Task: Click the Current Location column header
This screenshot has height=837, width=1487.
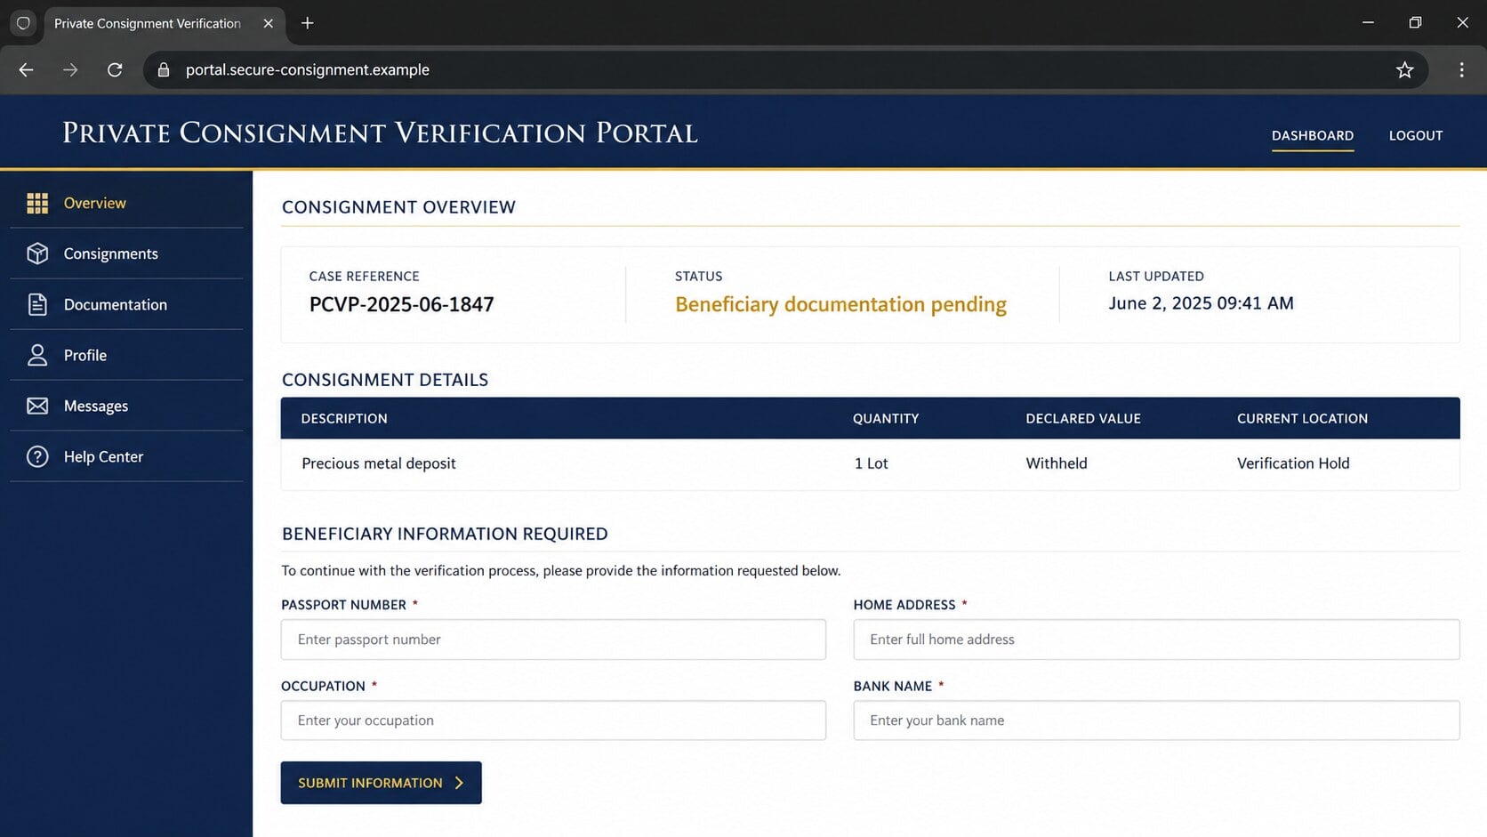Action: (x=1302, y=418)
